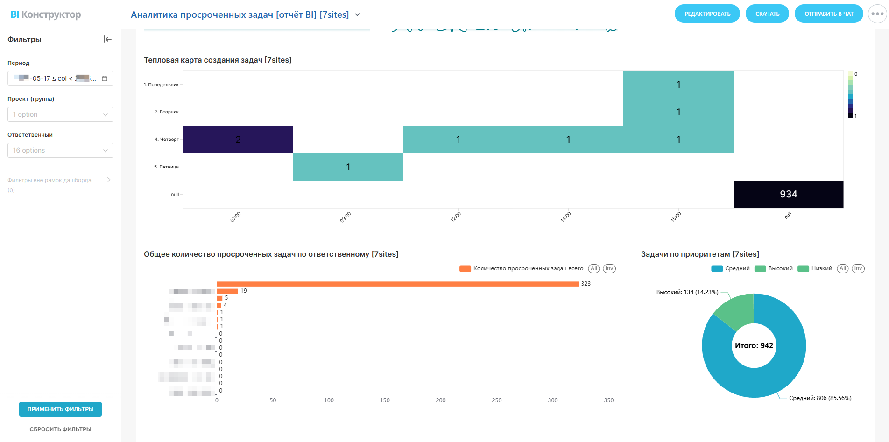Open calendar icon in Период field
The height and width of the screenshot is (442, 889).
click(105, 78)
